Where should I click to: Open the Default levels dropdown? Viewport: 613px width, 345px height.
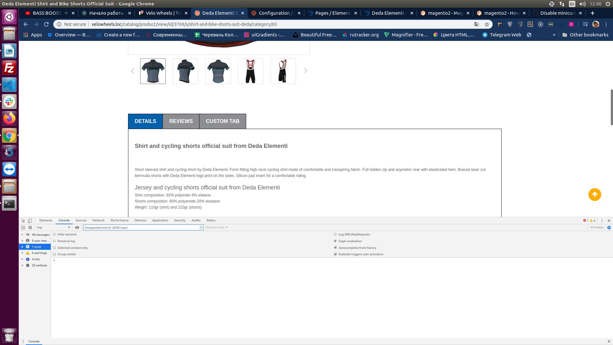pos(216,227)
